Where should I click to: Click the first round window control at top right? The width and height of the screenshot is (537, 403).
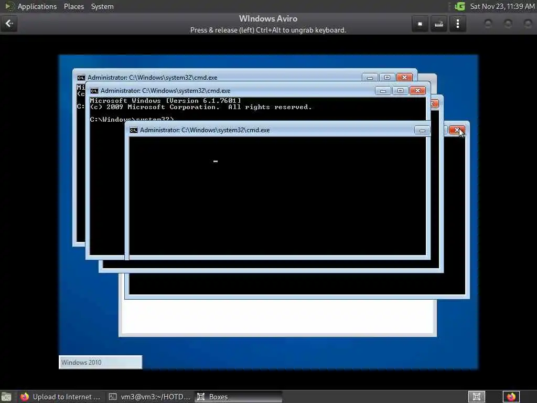coord(488,24)
